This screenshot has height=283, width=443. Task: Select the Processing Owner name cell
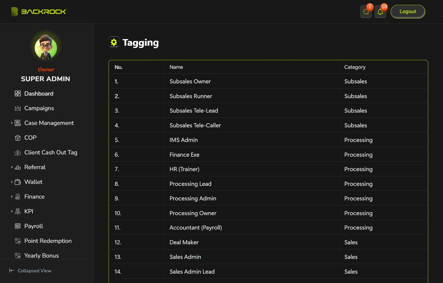(193, 213)
